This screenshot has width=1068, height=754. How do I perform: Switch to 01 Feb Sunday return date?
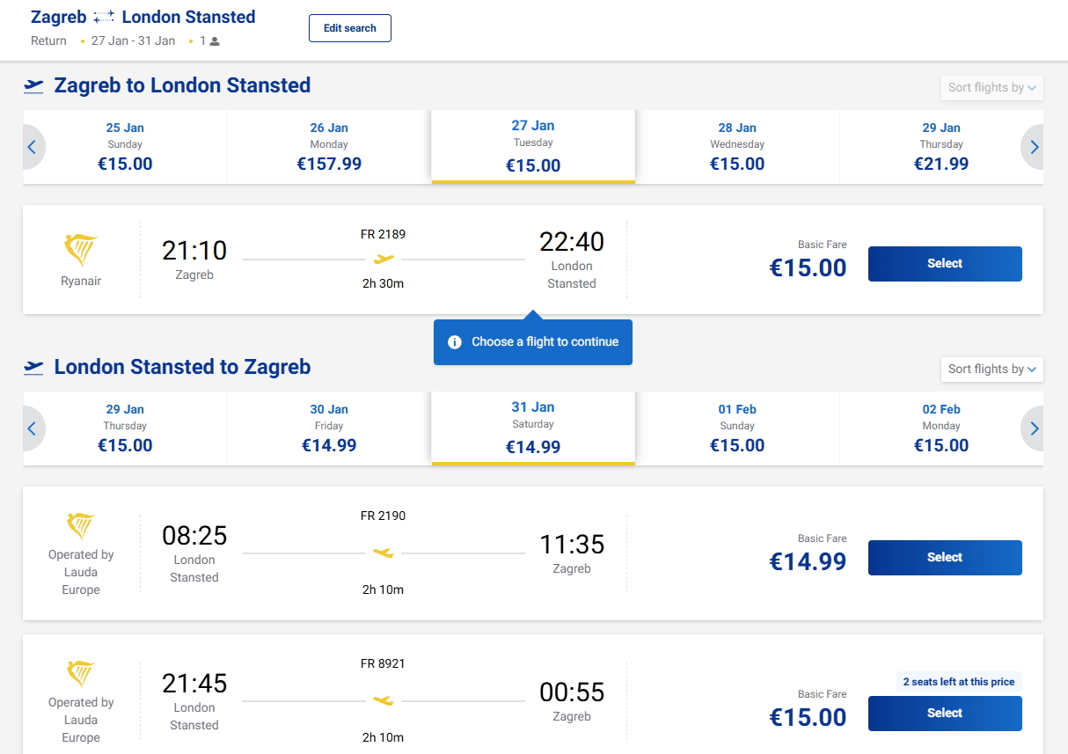click(x=737, y=428)
